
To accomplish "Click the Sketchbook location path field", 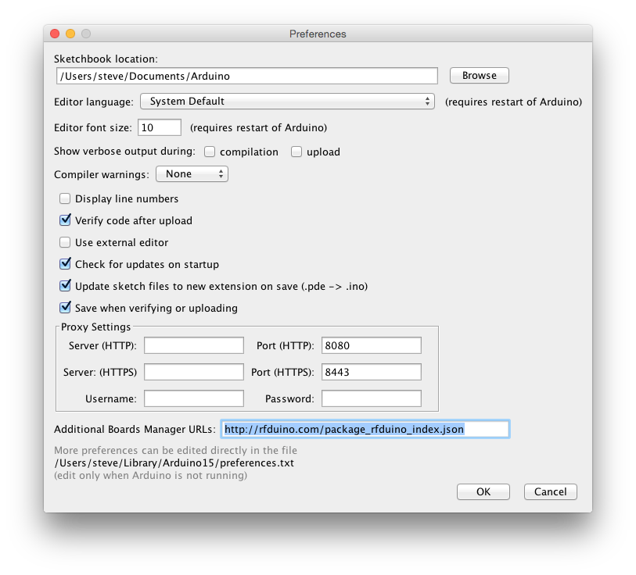I will [x=246, y=76].
